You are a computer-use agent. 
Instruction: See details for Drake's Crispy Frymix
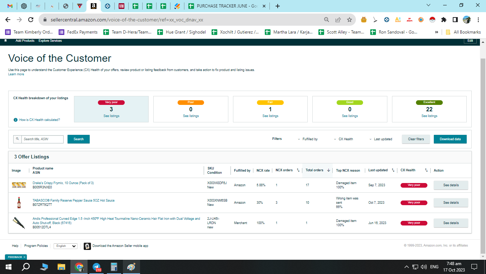[451, 185]
